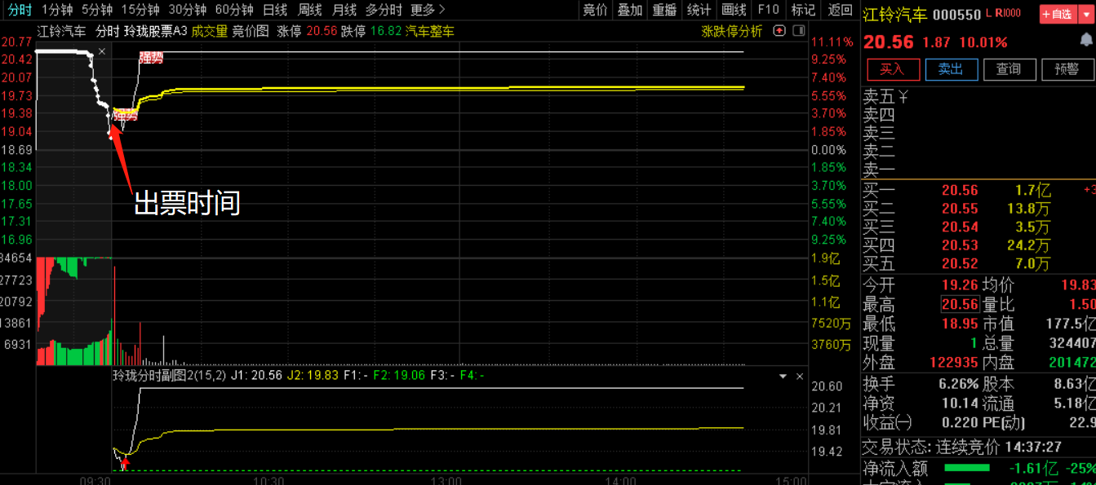Viewport: 1096px width, 485px height.
Task: Click the 强势 signal marker on chart
Action: (x=151, y=58)
